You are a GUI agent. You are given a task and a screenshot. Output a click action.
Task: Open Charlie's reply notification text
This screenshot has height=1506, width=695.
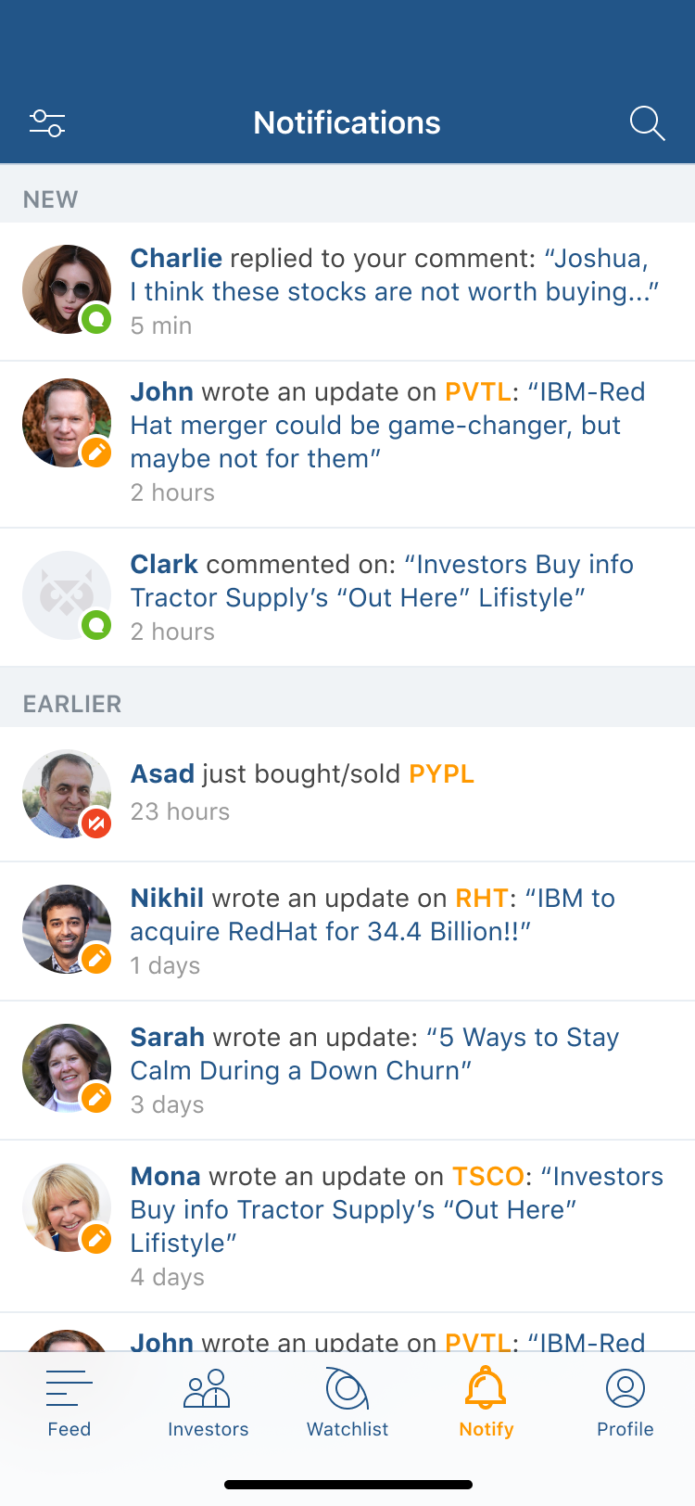tap(394, 275)
